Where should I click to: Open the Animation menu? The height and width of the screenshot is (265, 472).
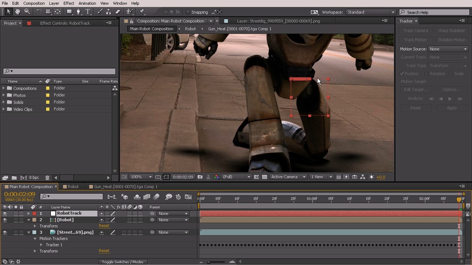[87, 3]
